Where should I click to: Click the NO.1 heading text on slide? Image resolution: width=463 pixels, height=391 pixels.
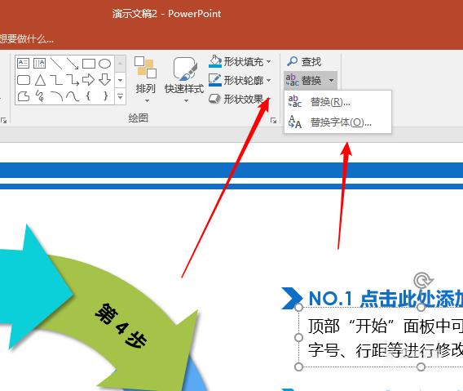(386, 298)
